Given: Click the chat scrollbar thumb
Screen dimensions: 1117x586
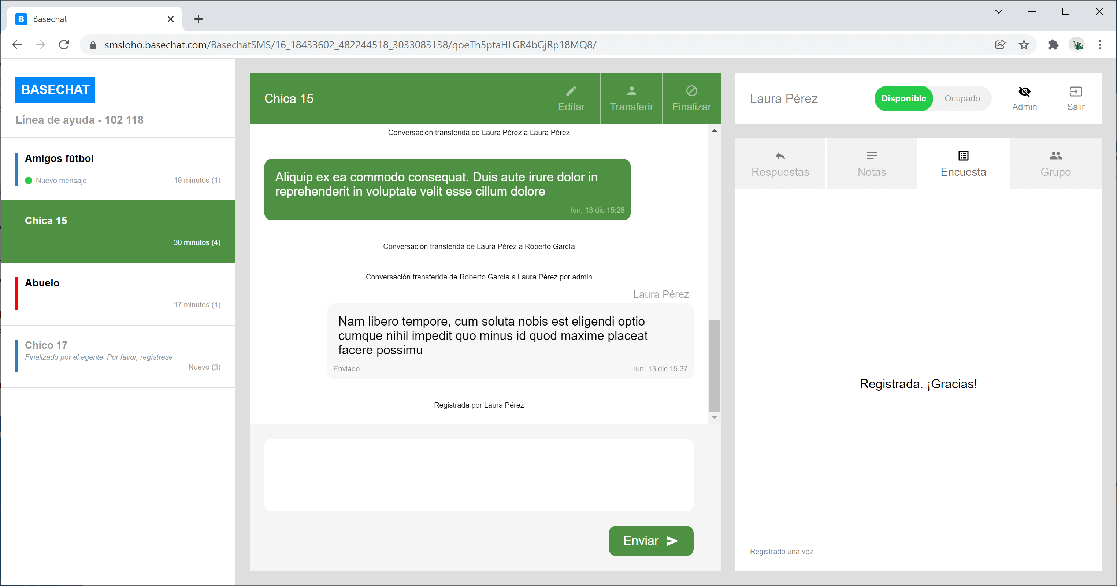Looking at the screenshot, I should coord(714,365).
